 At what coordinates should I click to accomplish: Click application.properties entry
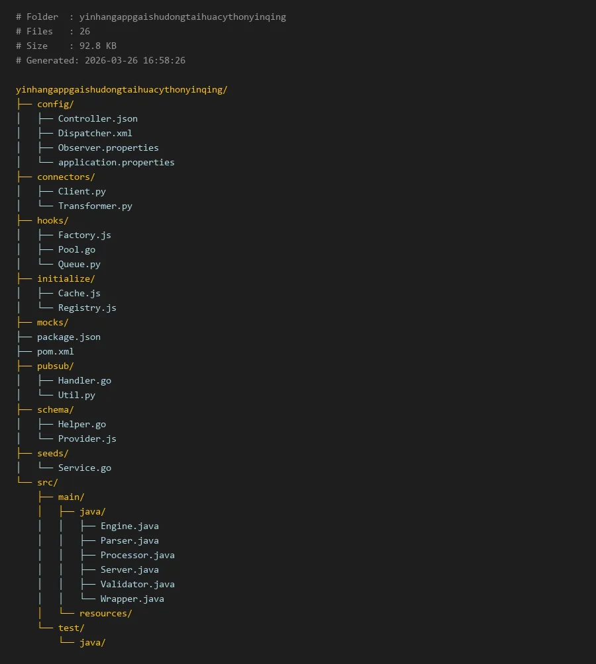coord(116,162)
